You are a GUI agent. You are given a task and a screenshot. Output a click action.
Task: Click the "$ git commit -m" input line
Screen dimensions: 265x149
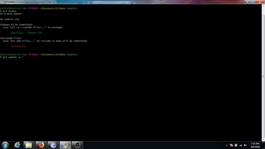tap(12, 57)
